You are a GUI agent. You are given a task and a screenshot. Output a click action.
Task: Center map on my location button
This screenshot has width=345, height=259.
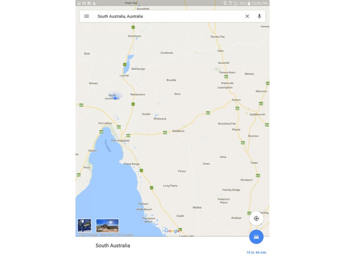256,218
